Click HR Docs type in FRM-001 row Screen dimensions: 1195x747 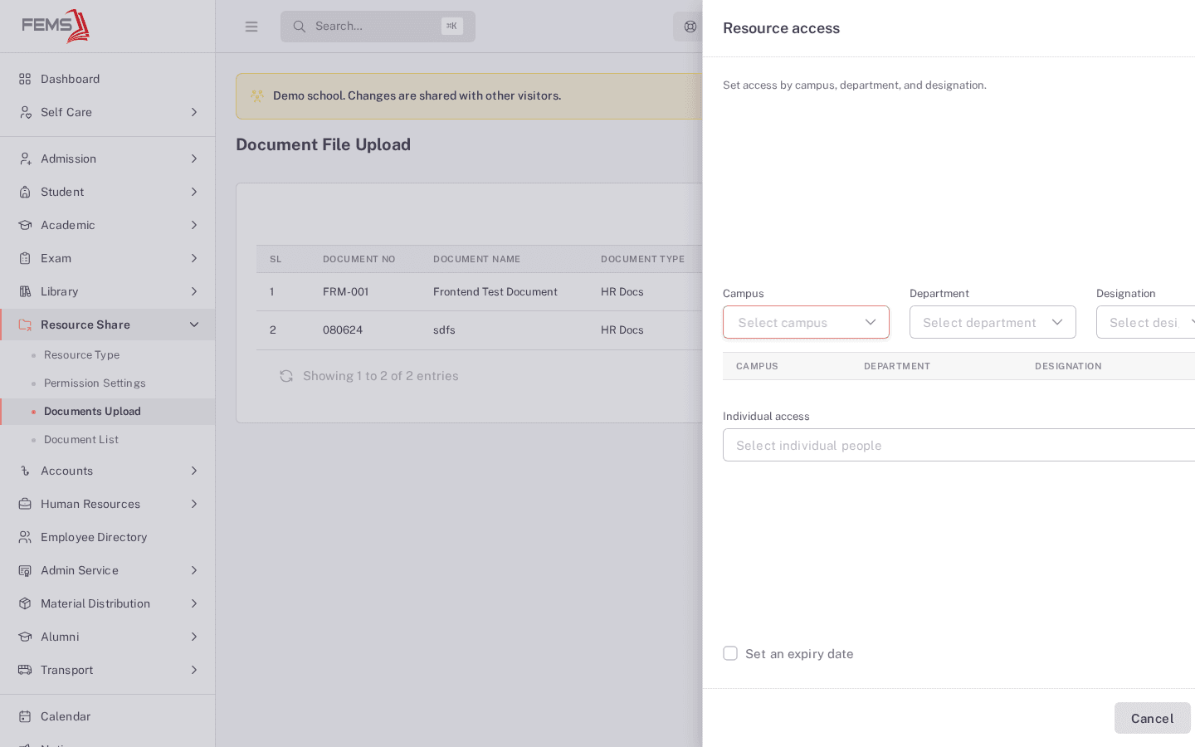622,292
